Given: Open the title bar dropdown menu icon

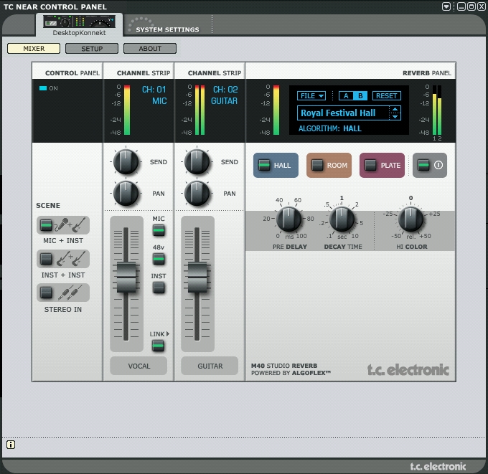Looking at the screenshot, I should pos(446,6).
